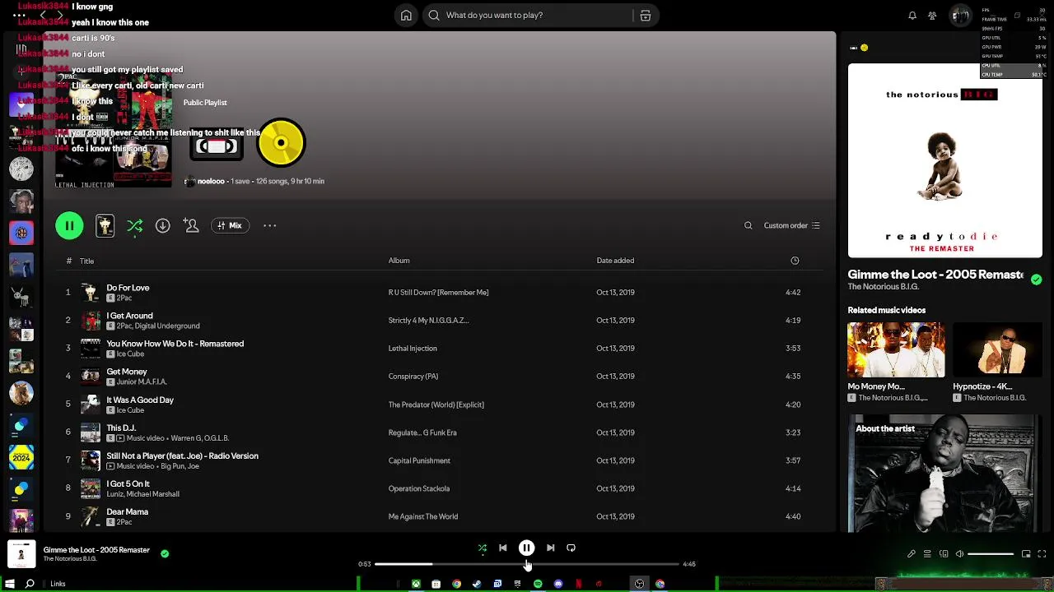The image size is (1054, 592).
Task: Open the Windows Start menu
Action: pos(9,584)
